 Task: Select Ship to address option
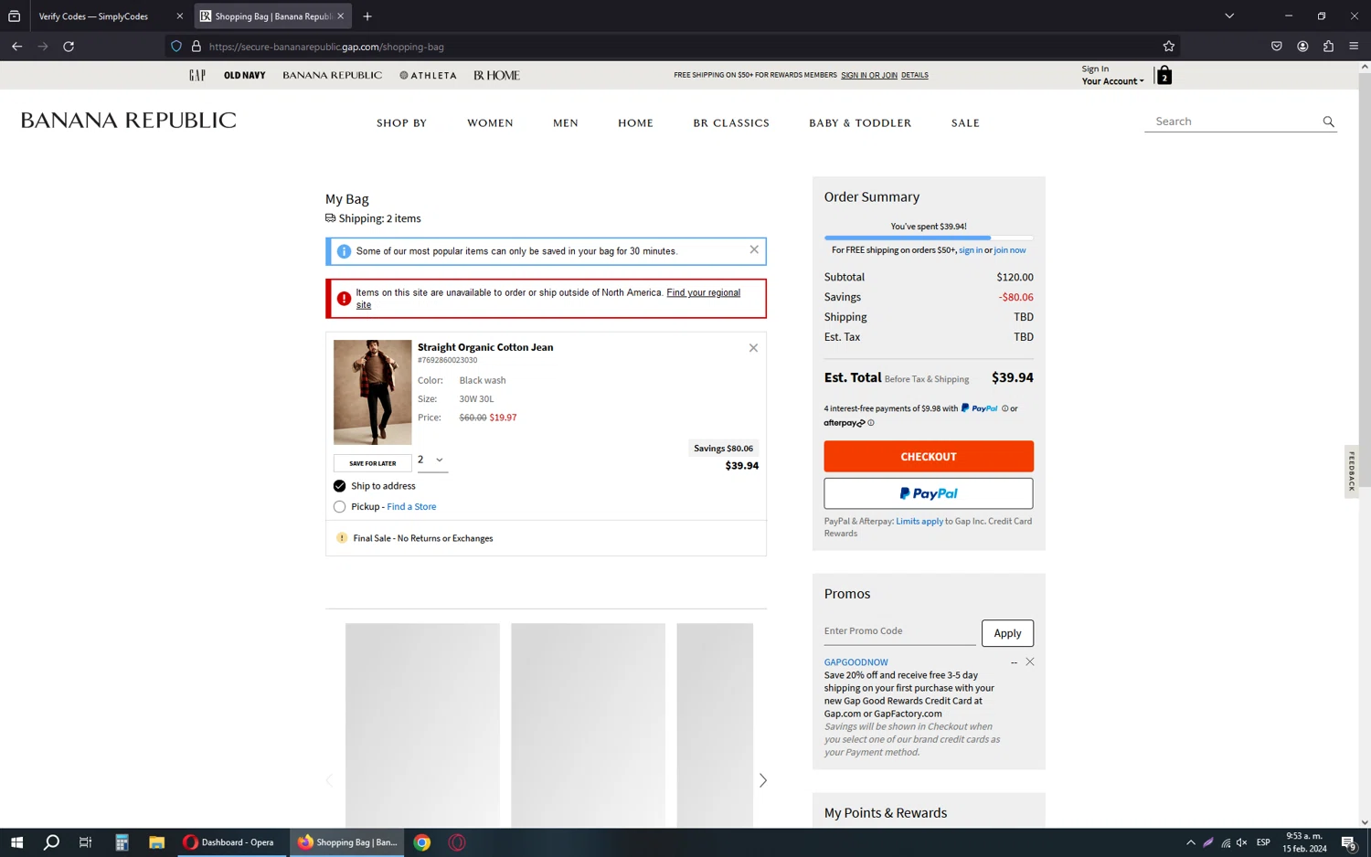pyautogui.click(x=339, y=486)
